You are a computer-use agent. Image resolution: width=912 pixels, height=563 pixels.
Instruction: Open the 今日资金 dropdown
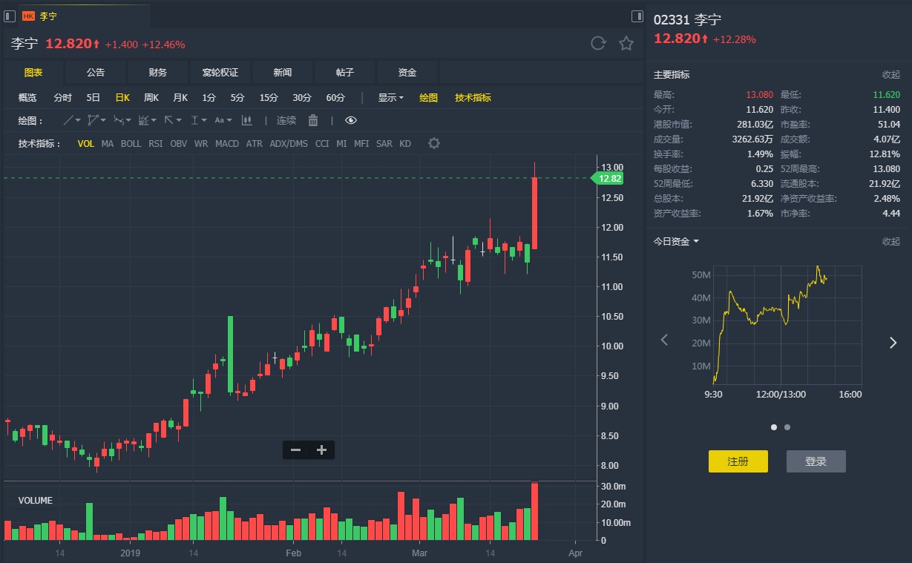[676, 241]
